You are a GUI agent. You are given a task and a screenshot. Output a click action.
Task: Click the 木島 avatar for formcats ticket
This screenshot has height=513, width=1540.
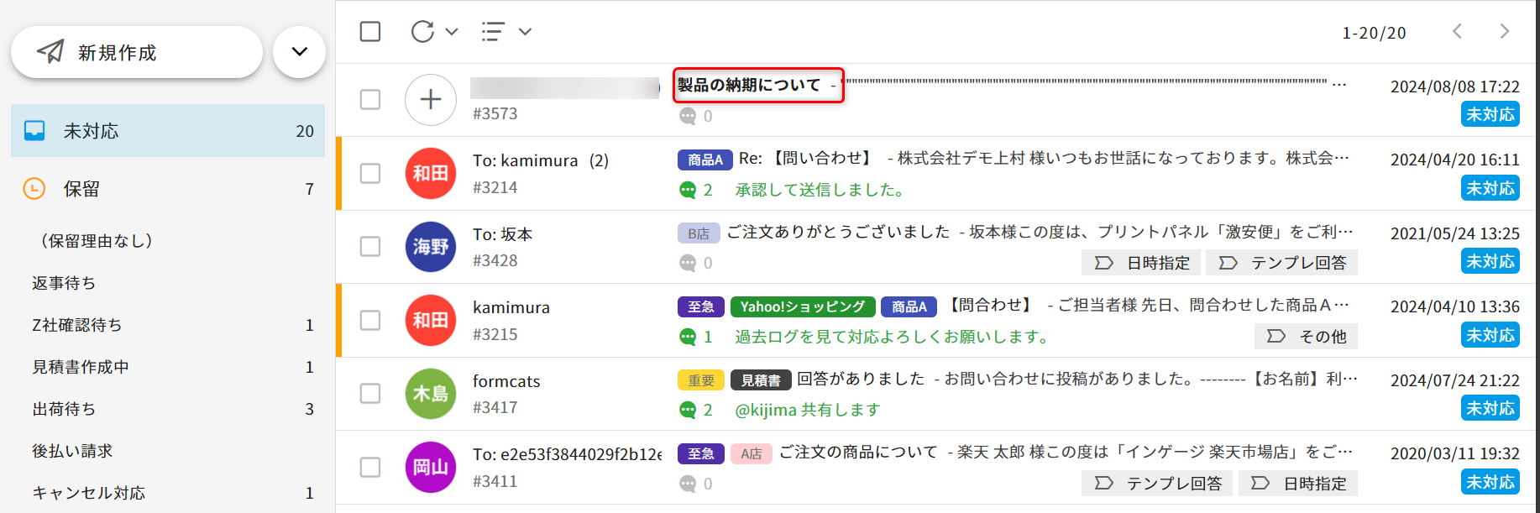[x=430, y=394]
